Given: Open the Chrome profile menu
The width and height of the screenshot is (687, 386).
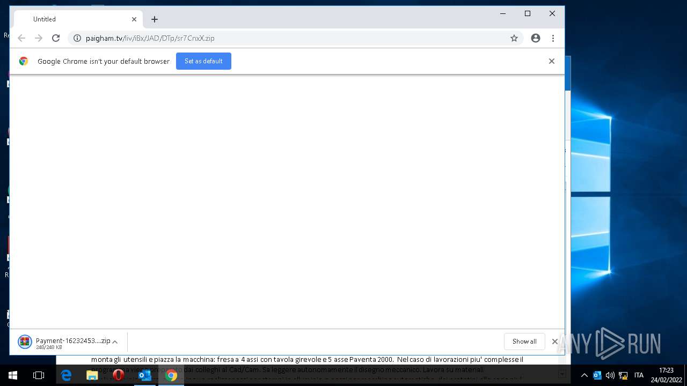Looking at the screenshot, I should [x=536, y=38].
